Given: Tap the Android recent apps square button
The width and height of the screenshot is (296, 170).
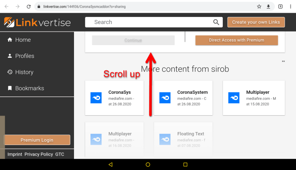Looking at the screenshot, I should click(x=185, y=165).
